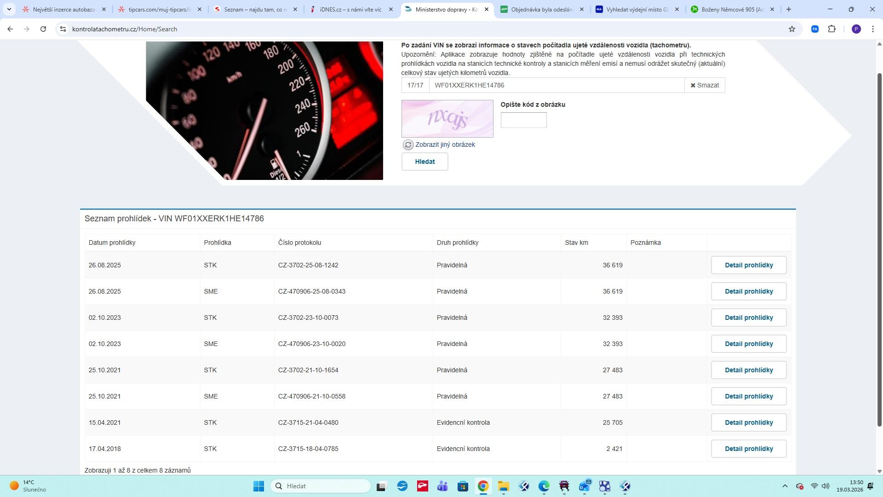Open Microsoft Edge from the taskbar

(544, 486)
